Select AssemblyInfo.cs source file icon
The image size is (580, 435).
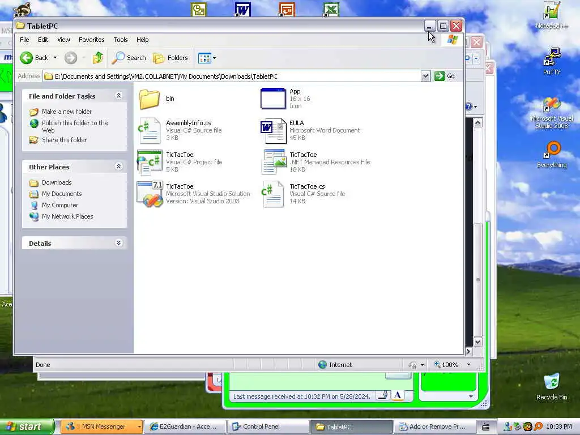click(150, 131)
